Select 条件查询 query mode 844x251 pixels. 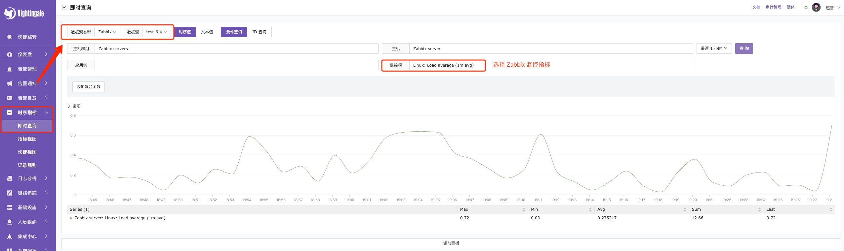click(x=234, y=32)
